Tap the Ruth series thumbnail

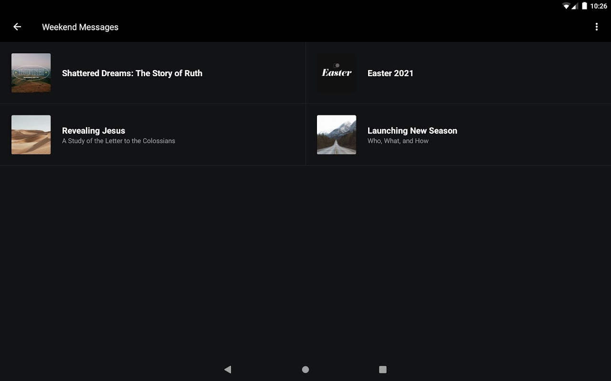(31, 73)
